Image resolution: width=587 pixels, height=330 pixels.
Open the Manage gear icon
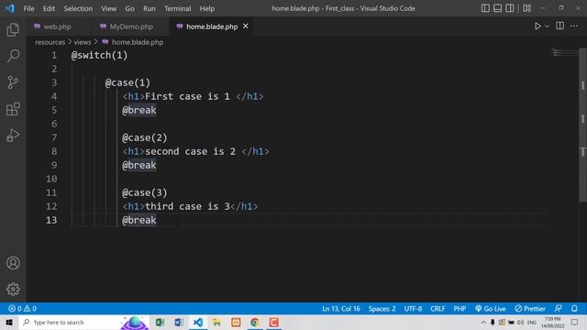click(x=13, y=289)
